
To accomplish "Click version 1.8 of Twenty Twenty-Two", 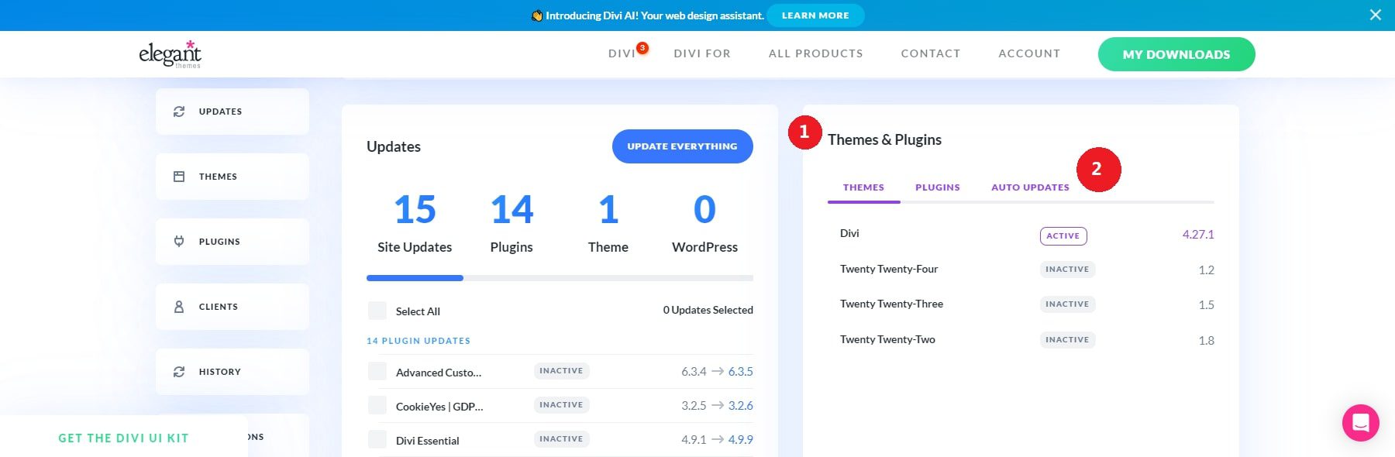I will point(1207,341).
